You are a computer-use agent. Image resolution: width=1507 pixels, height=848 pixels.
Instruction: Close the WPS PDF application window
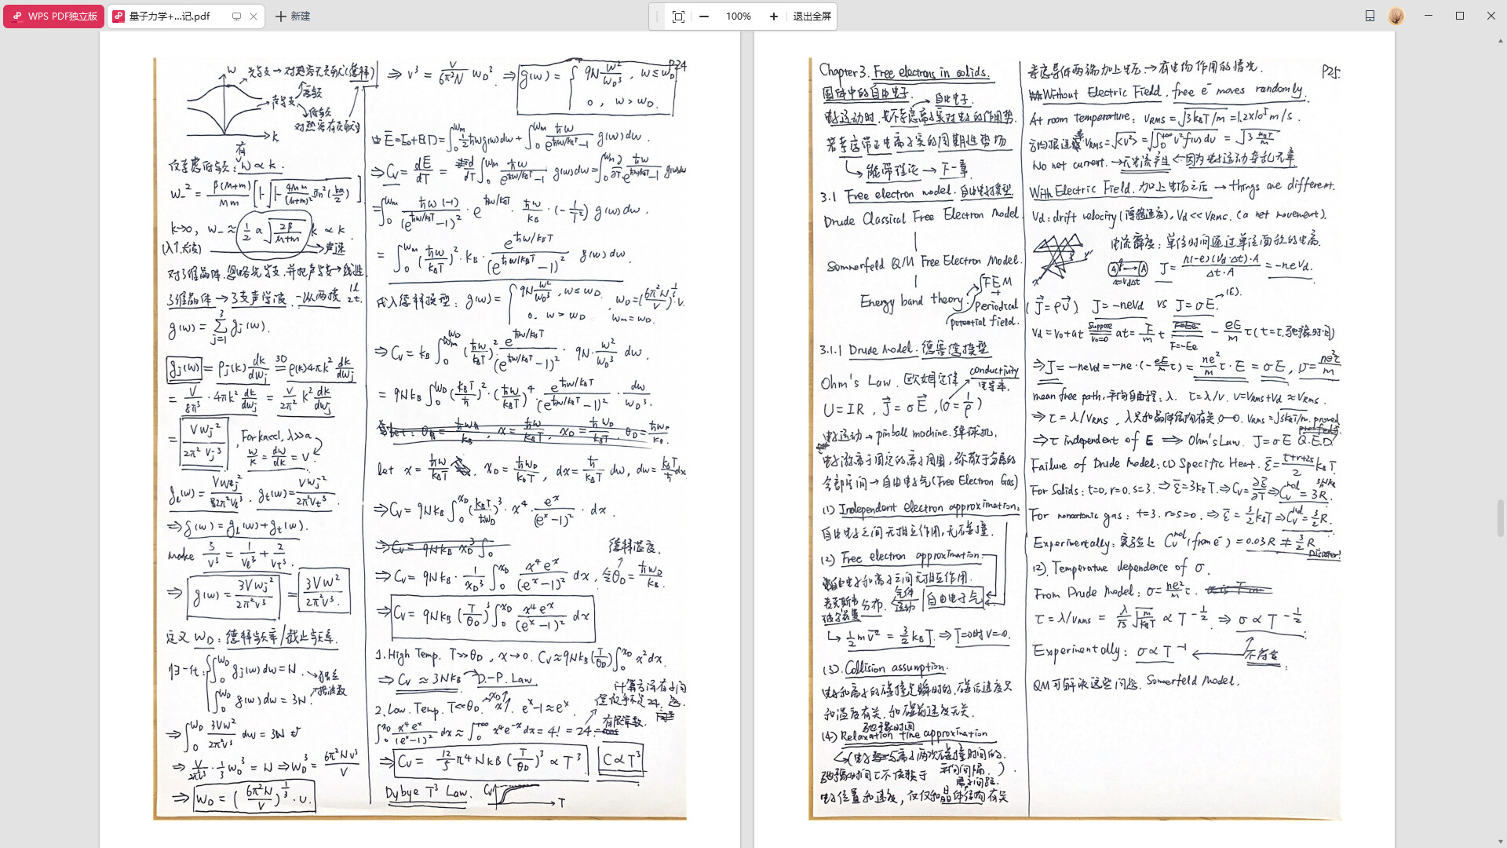[x=1491, y=16]
